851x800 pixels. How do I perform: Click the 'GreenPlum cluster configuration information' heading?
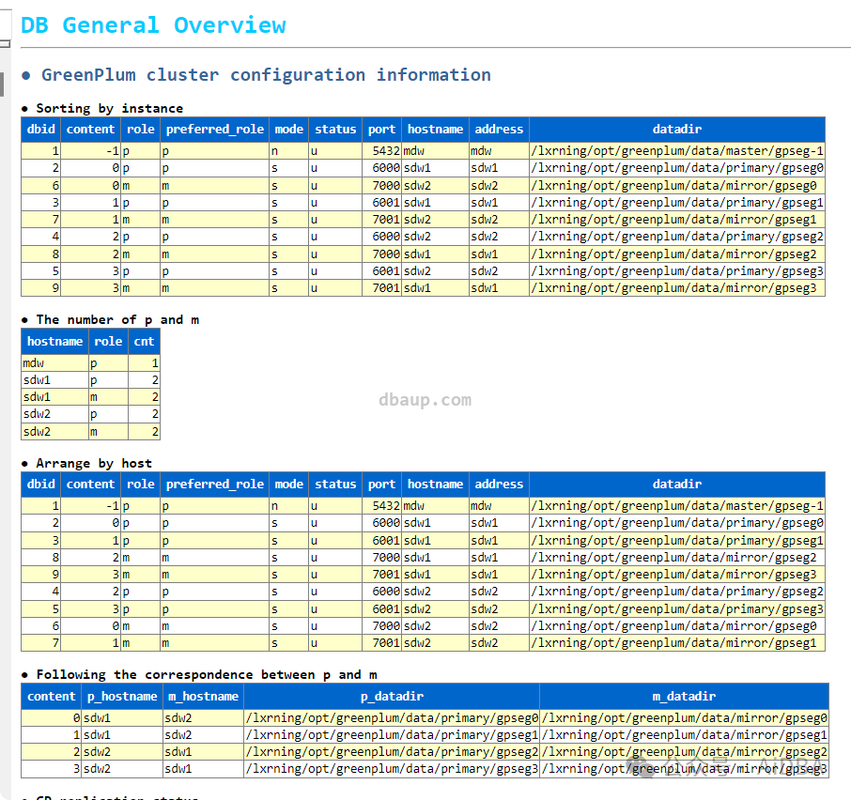tap(266, 75)
